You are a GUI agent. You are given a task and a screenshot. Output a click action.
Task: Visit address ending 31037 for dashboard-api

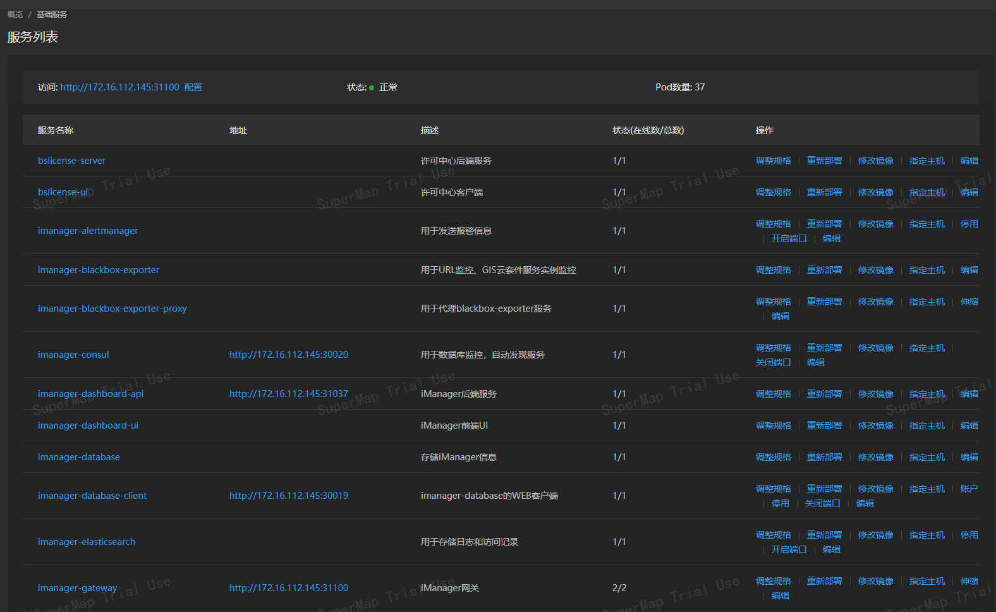click(289, 394)
